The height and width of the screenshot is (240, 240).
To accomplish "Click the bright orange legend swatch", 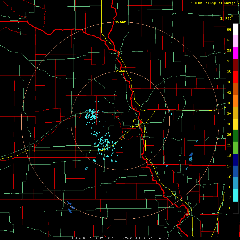I will (x=235, y=101).
